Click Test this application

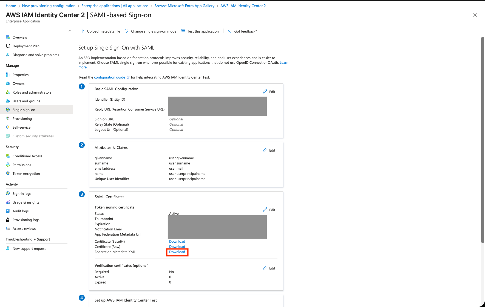(200, 31)
